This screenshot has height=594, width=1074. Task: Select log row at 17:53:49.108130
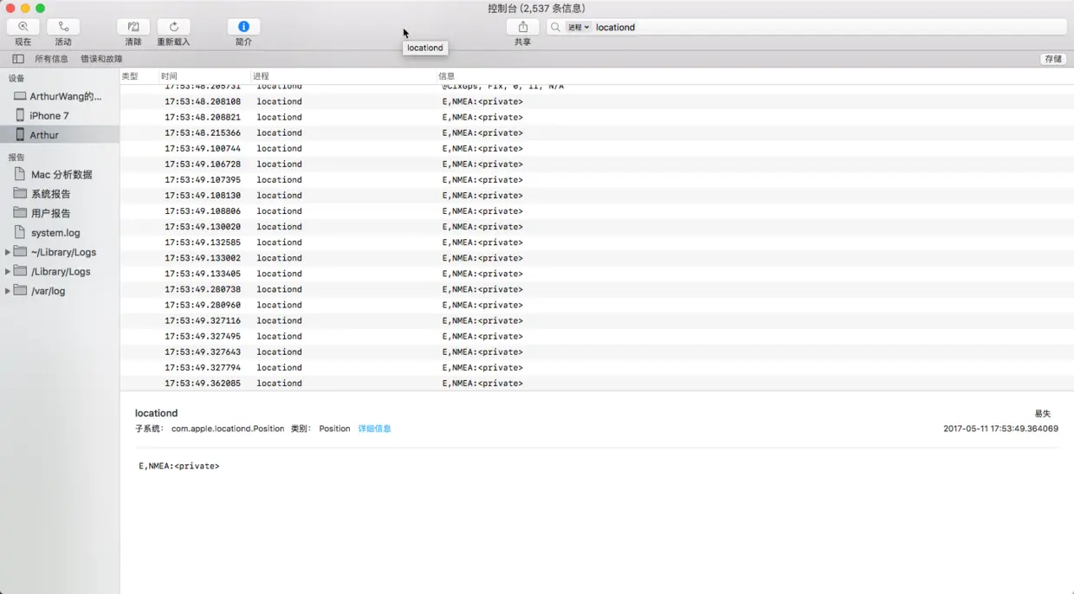tap(597, 196)
